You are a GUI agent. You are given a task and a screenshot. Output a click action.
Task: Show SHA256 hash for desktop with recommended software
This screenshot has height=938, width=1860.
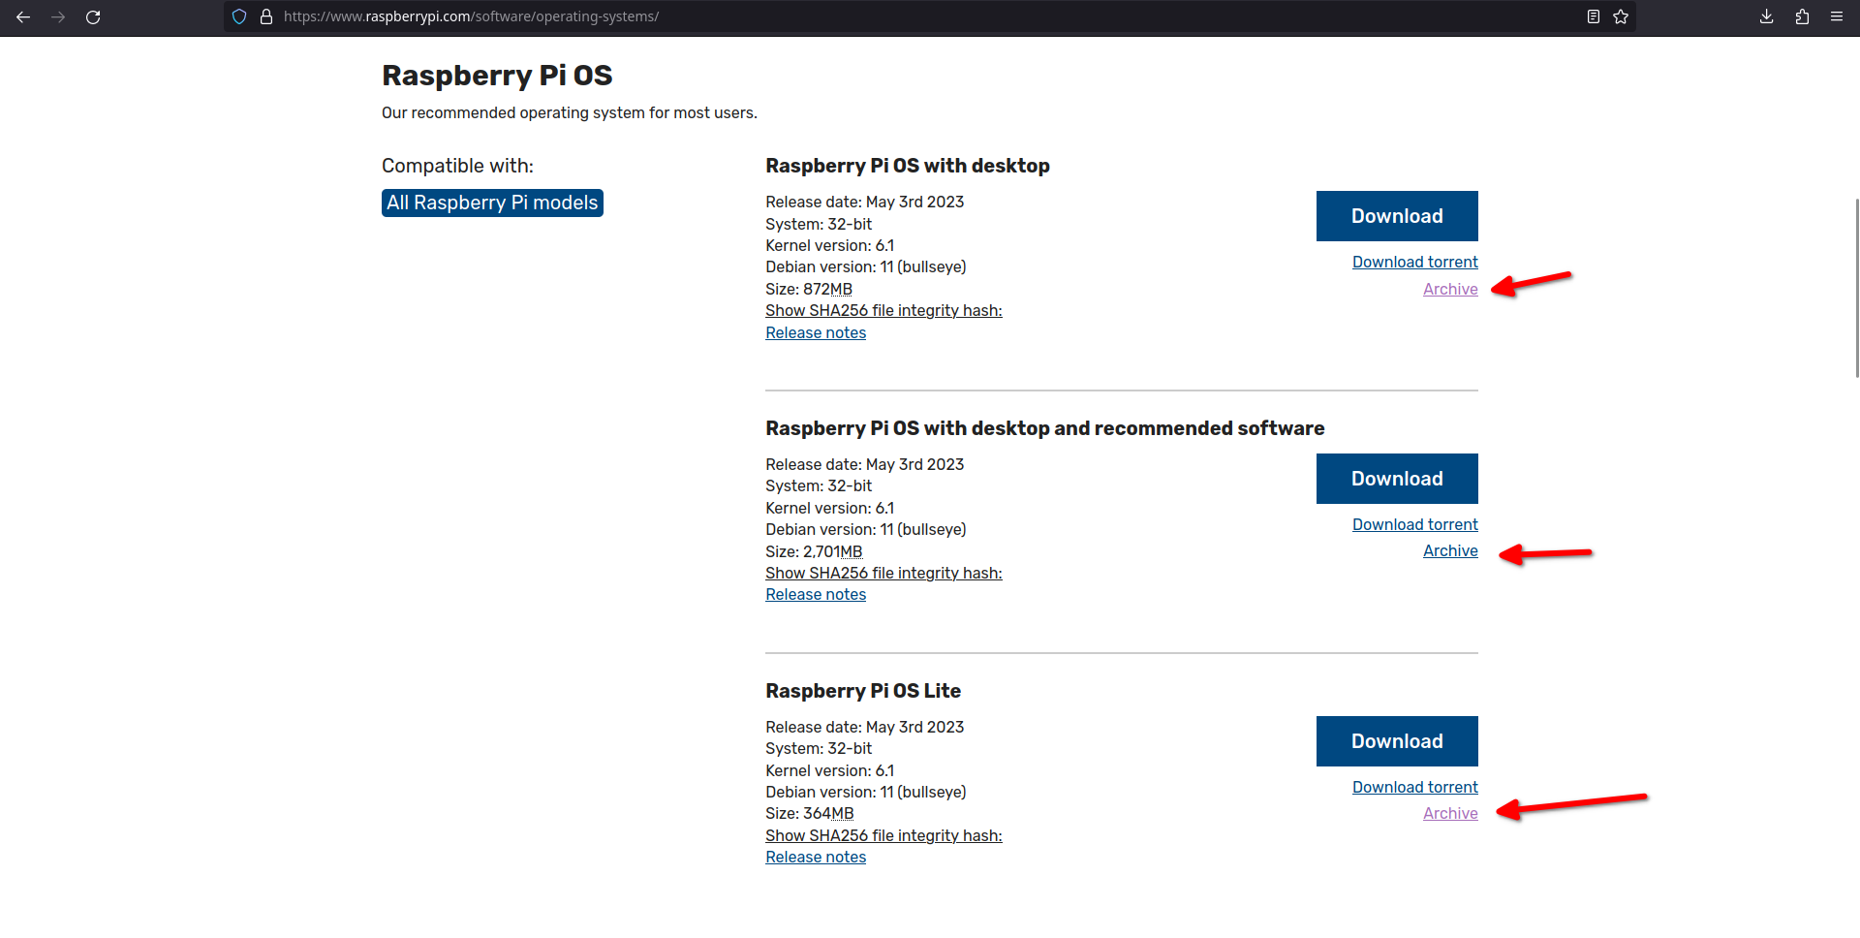pyautogui.click(x=883, y=573)
